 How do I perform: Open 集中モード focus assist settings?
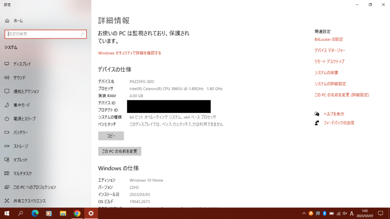coord(21,105)
